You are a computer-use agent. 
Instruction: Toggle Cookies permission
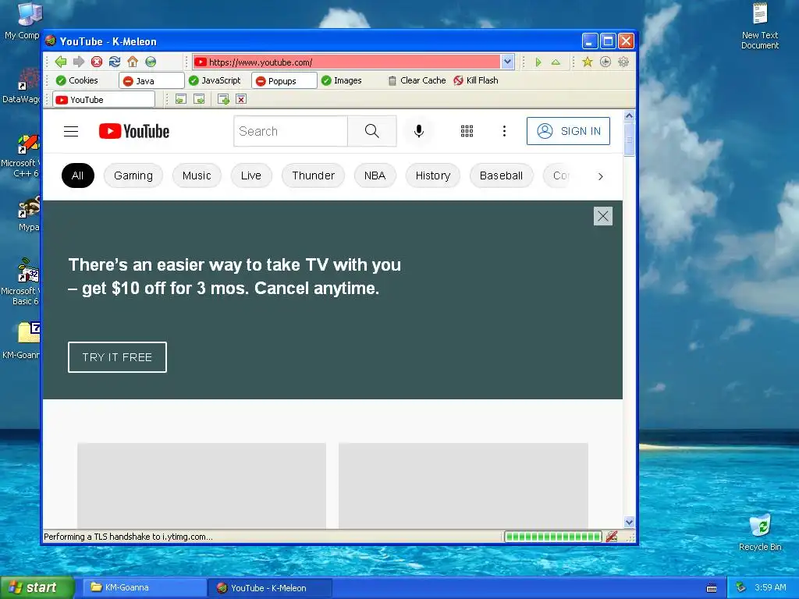point(77,80)
